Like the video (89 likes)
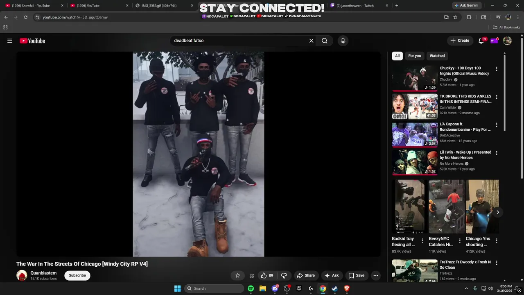The image size is (524, 295). [x=267, y=275]
